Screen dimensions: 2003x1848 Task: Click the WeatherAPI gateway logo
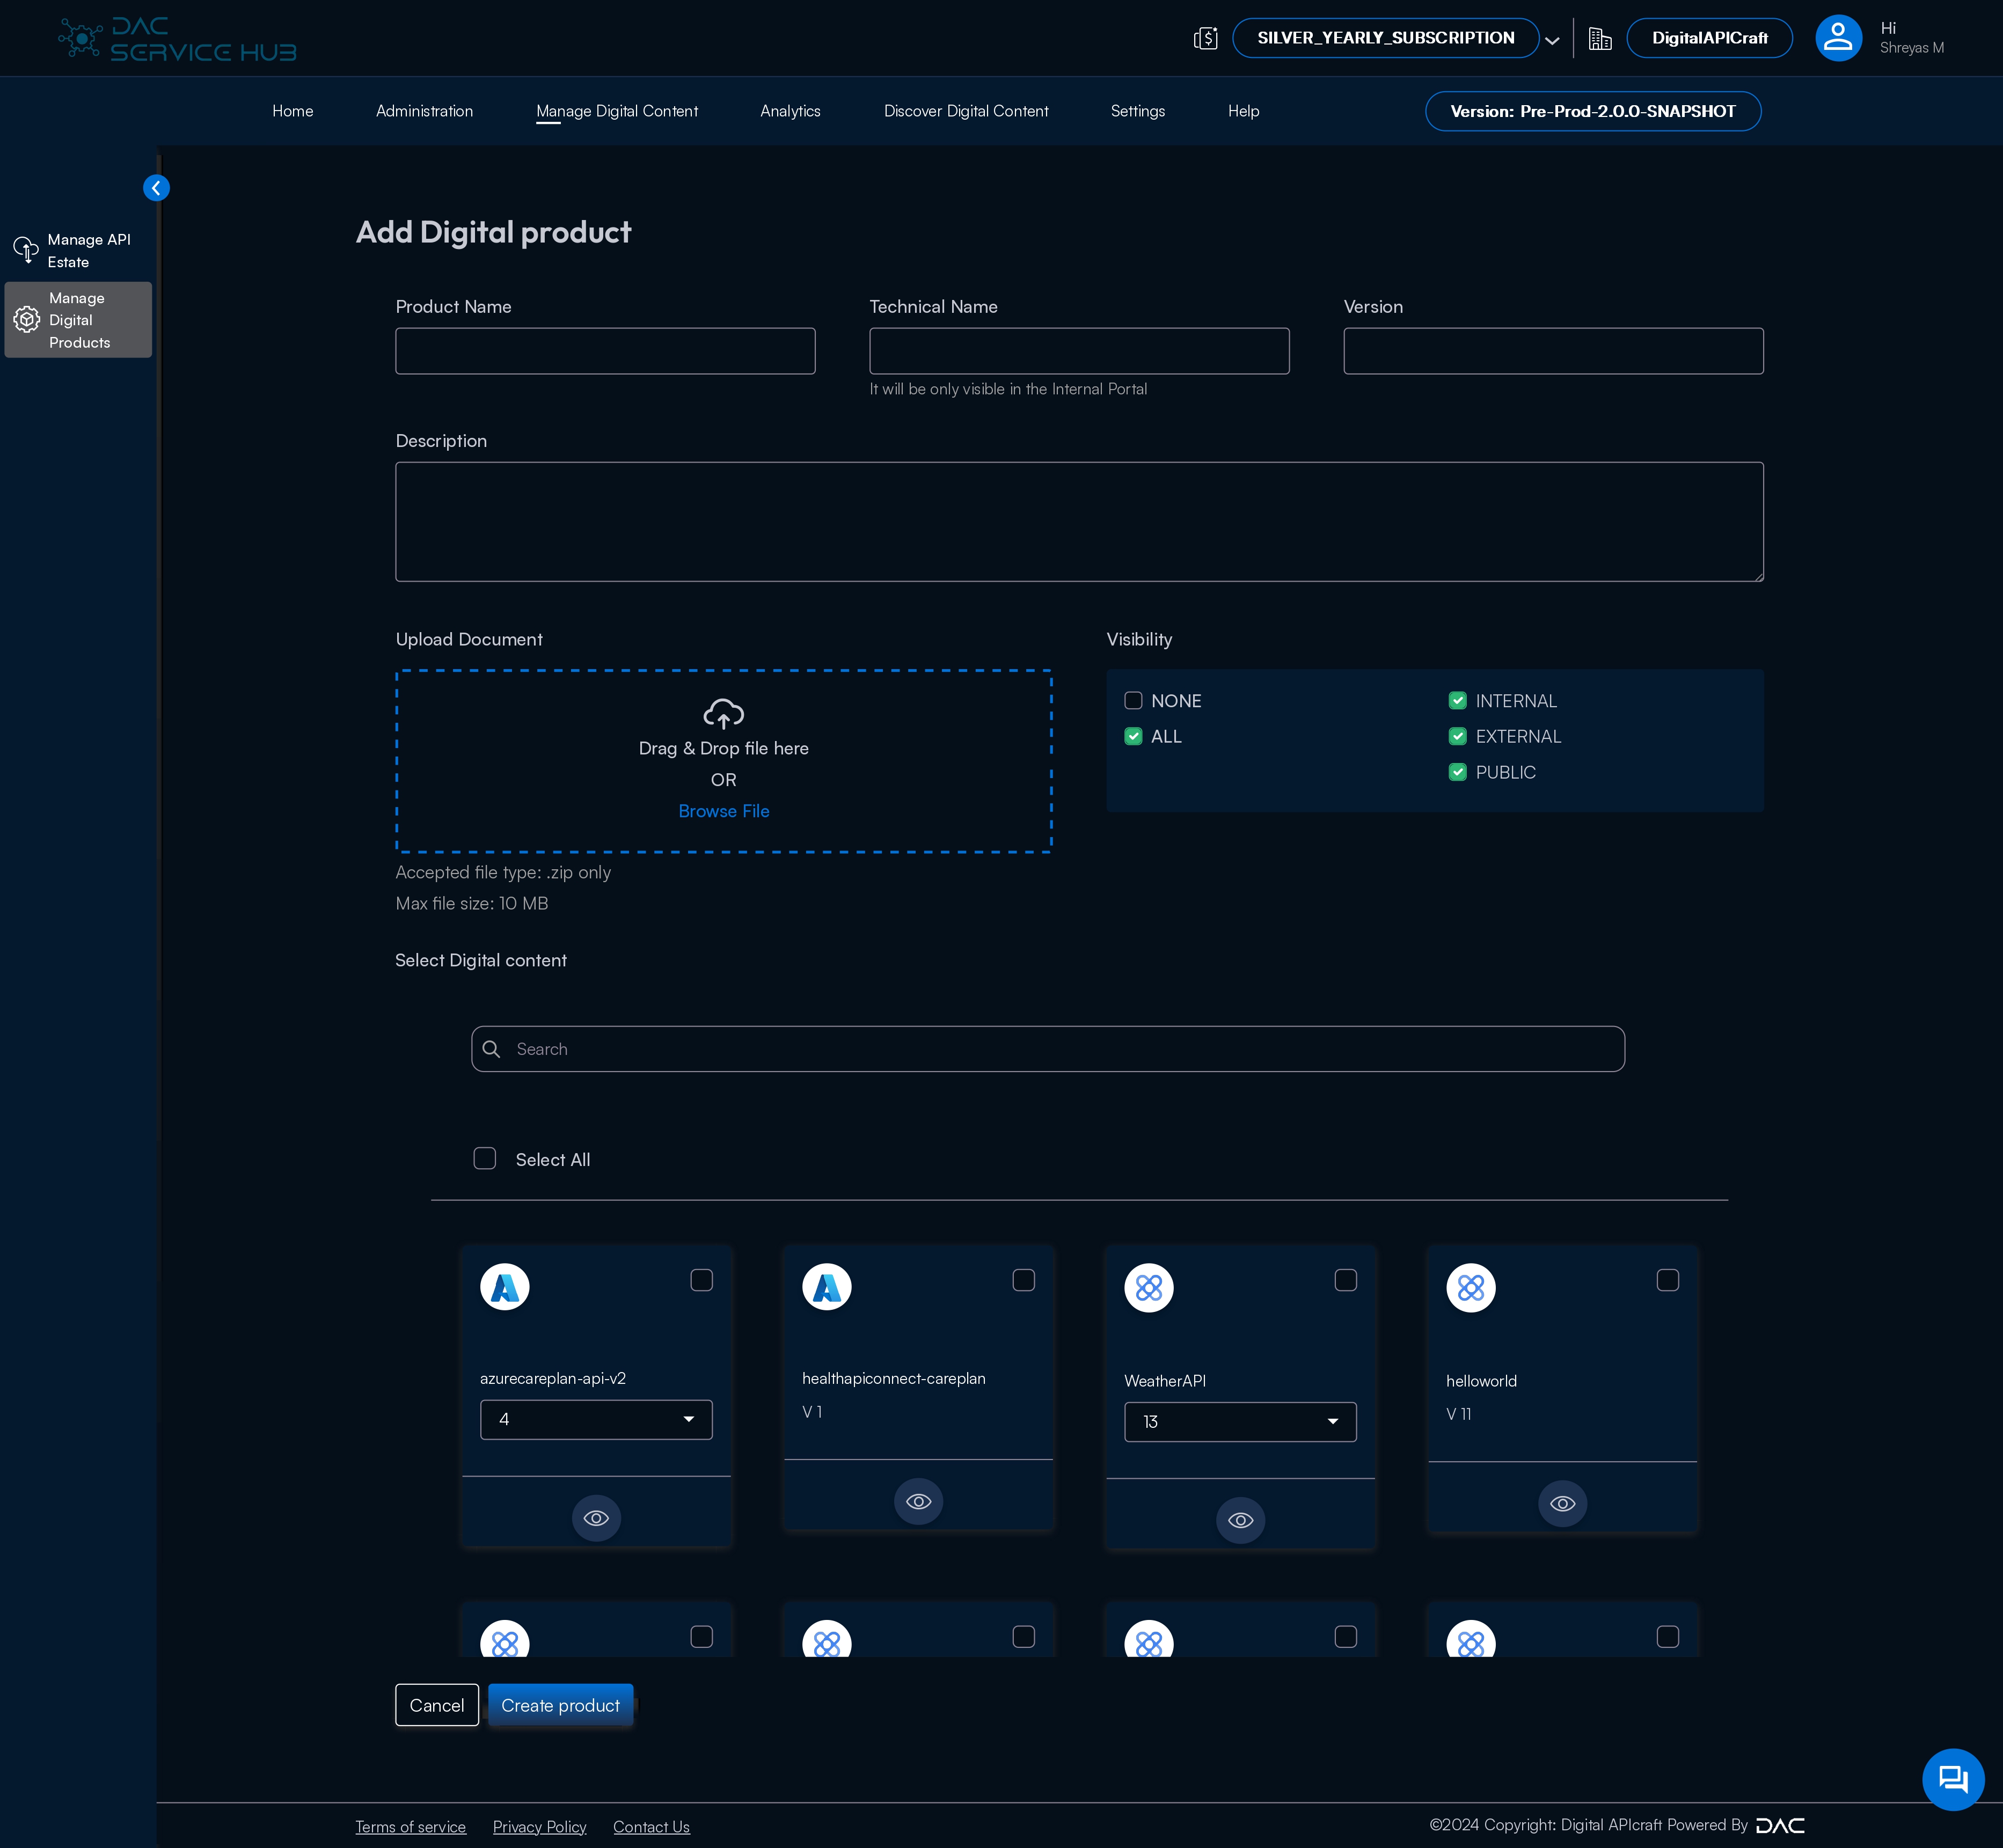click(1149, 1287)
